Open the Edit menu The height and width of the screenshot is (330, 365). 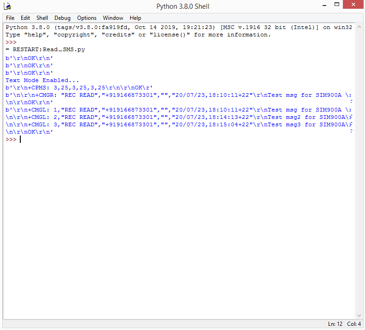(x=25, y=18)
